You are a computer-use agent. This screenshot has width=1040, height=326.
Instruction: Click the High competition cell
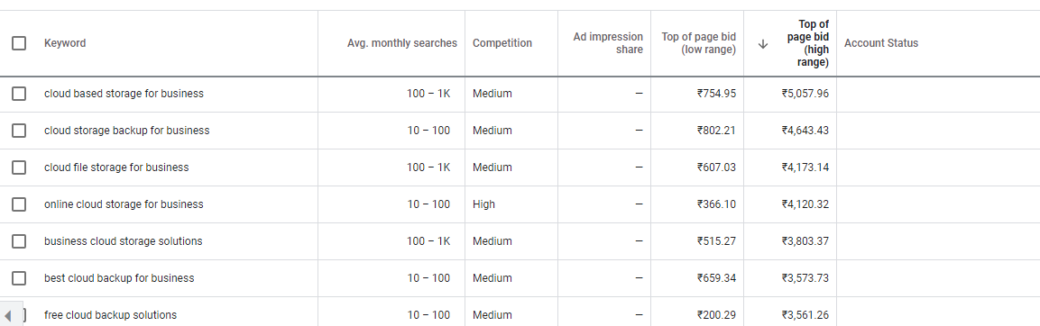(x=483, y=204)
